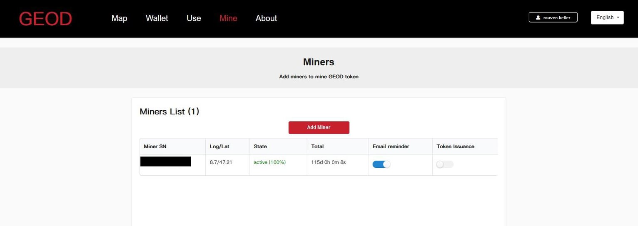
Task: Click the Token Issuance column header
Action: pos(455,147)
